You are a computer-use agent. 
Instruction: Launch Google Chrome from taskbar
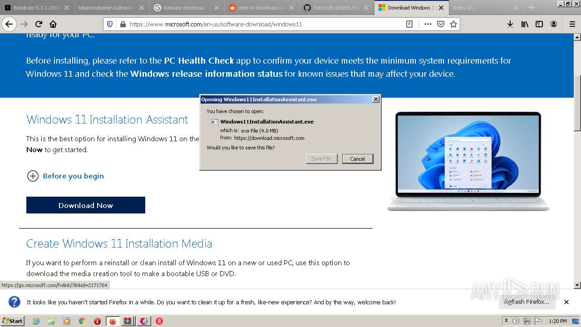(82, 321)
